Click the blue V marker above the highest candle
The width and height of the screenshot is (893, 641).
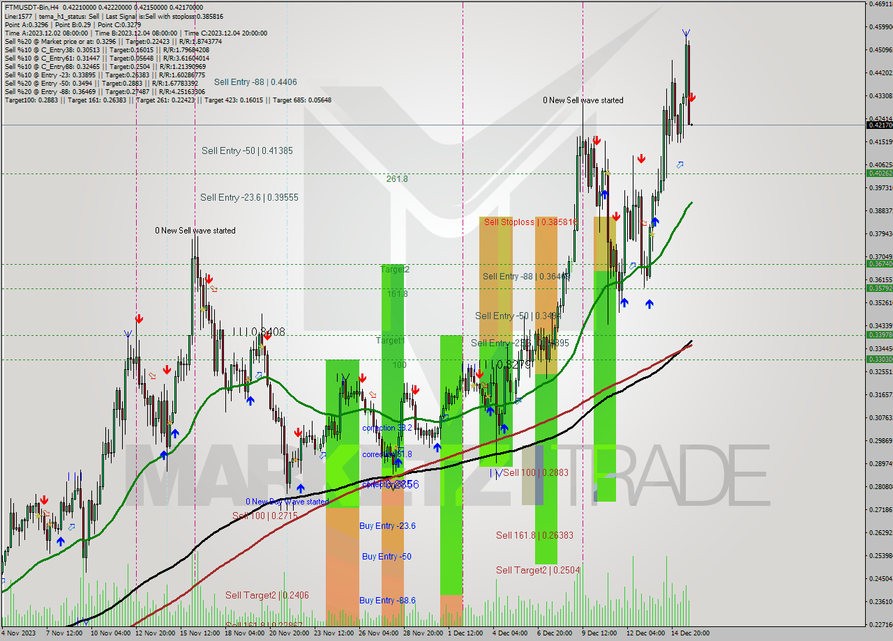686,33
